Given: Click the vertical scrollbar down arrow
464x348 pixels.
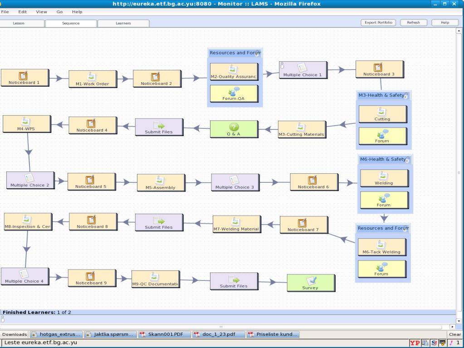Looking at the screenshot, I should [x=458, y=321].
